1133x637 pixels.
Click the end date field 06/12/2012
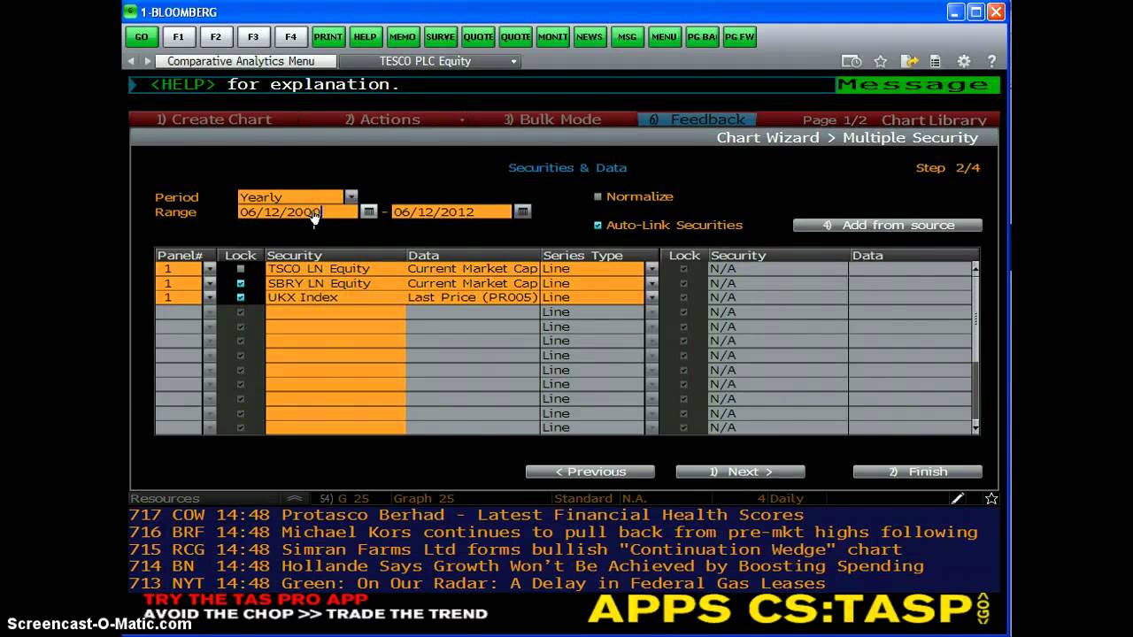[x=452, y=211]
